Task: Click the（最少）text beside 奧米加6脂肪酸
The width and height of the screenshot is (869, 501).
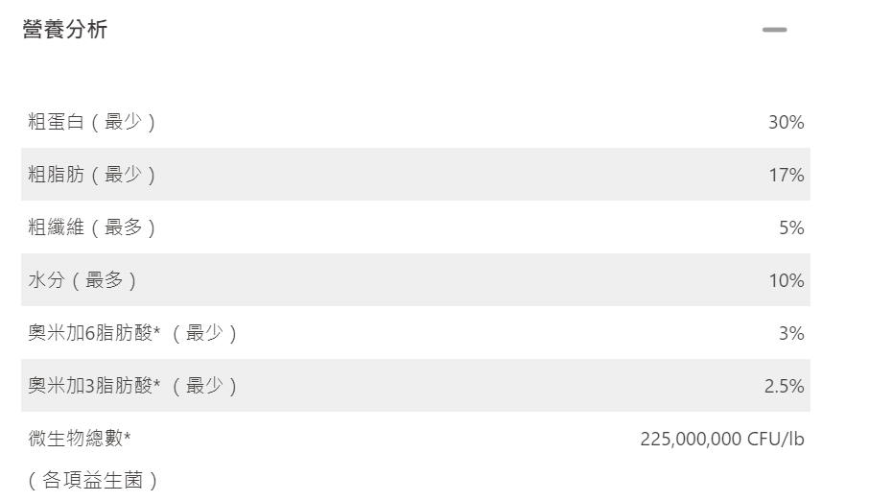Action: click(203, 333)
